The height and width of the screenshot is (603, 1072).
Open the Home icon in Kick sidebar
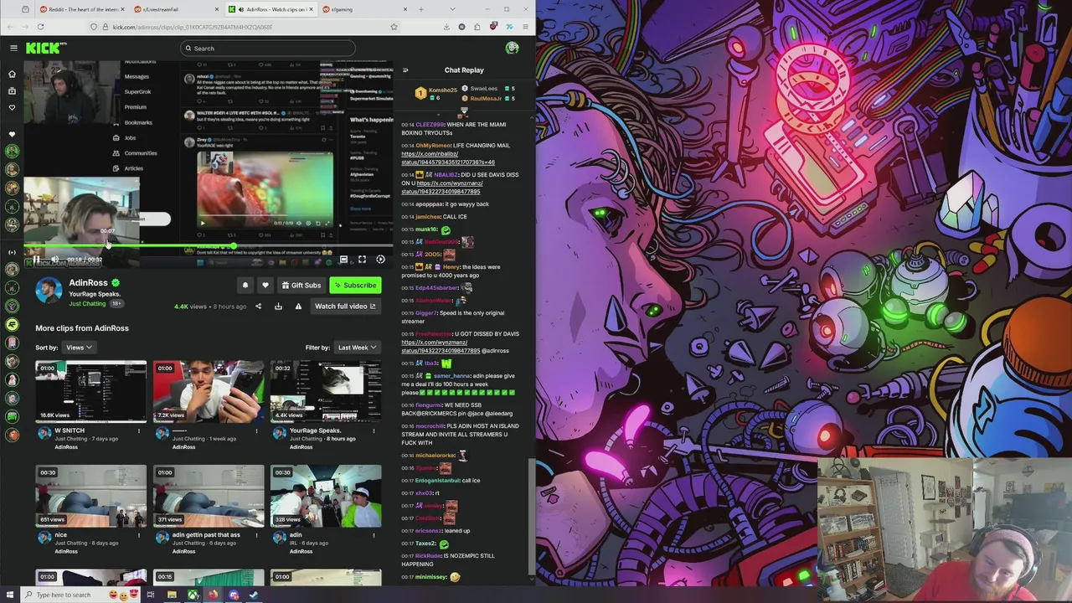click(x=12, y=74)
